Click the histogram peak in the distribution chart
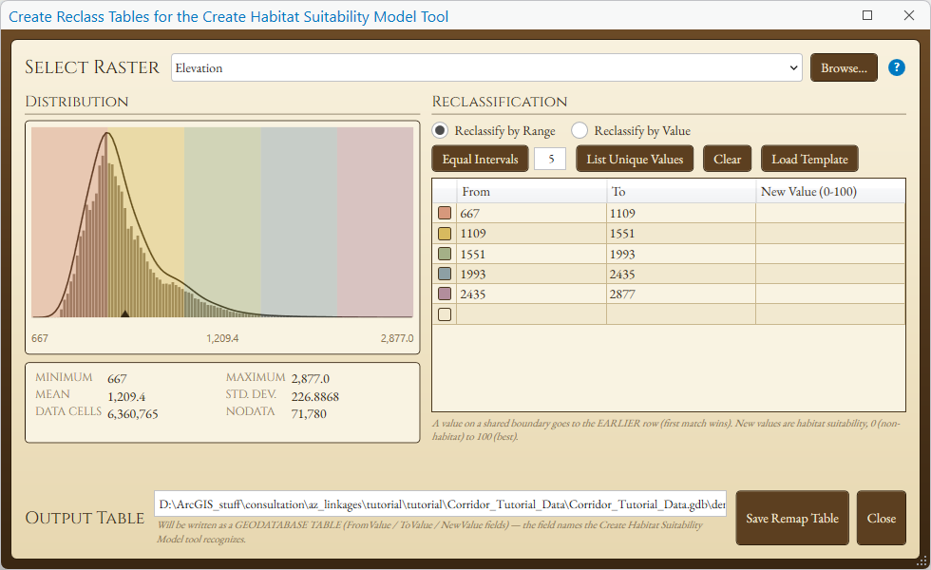The width and height of the screenshot is (931, 570). tap(106, 135)
